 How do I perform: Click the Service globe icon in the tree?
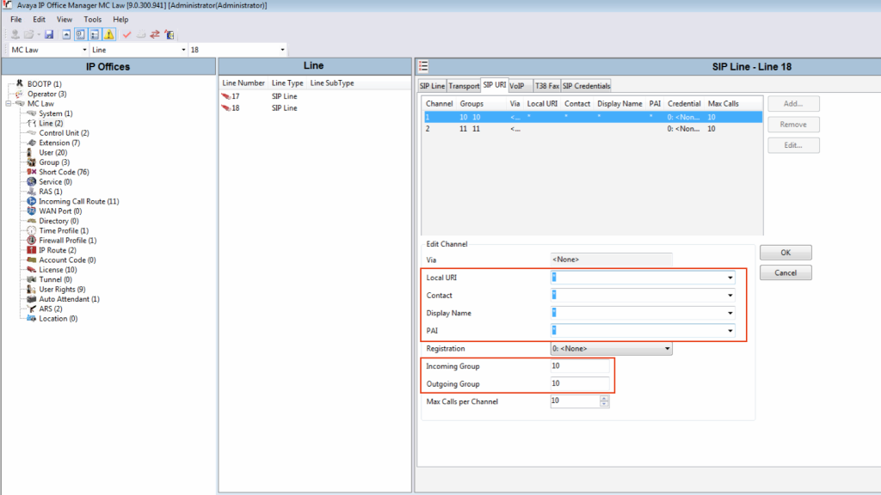pyautogui.click(x=32, y=182)
